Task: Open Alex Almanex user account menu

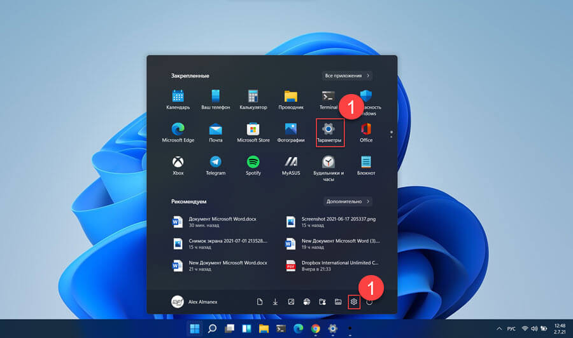Action: coord(194,302)
